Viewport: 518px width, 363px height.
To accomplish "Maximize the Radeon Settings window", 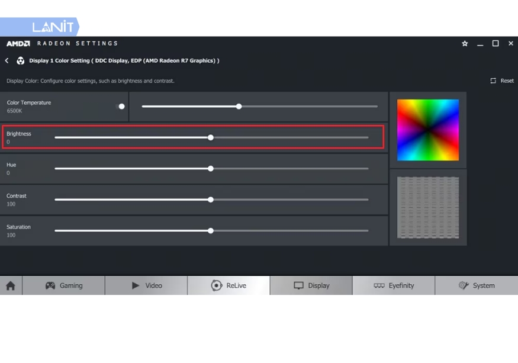I will (x=496, y=43).
